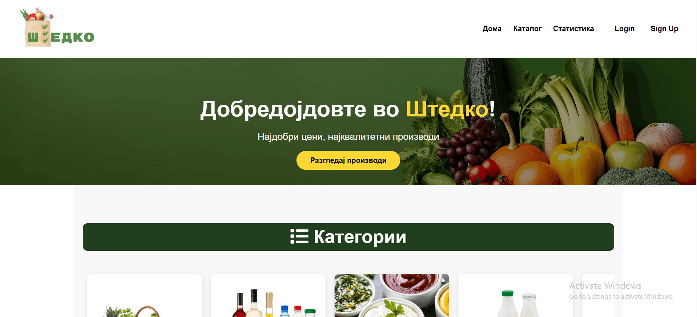Image resolution: width=697 pixels, height=317 pixels.
Task: Click the Go to Settings watermark text
Action: pyautogui.click(x=622, y=297)
